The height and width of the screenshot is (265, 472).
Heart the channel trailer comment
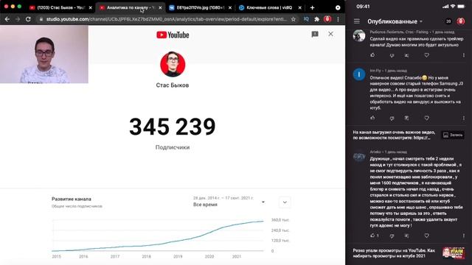pos(426,55)
